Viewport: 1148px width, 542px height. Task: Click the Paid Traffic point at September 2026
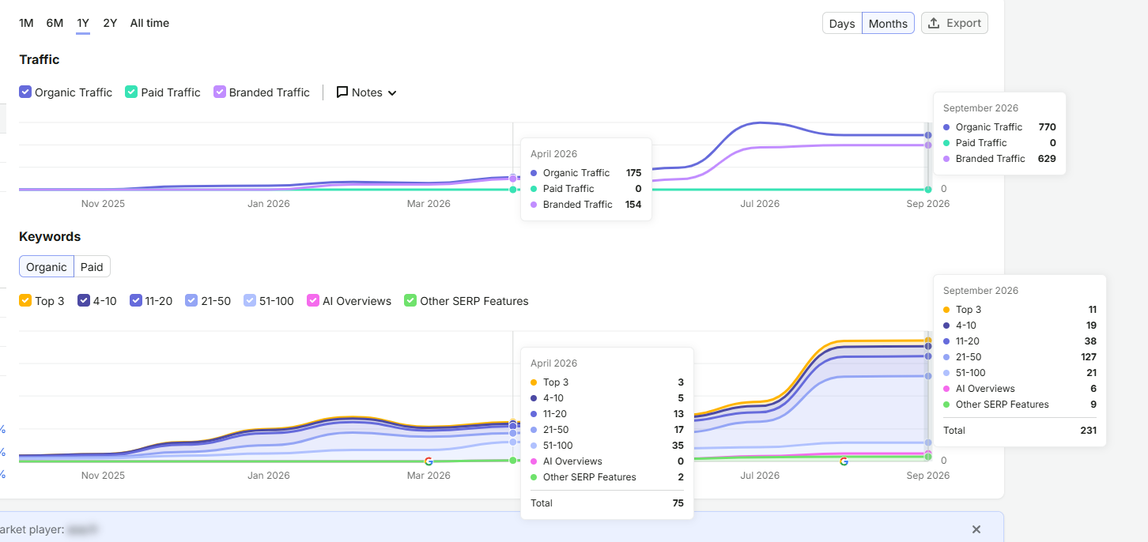click(x=928, y=189)
